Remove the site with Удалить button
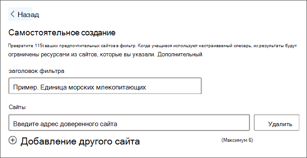The height and width of the screenshot is (158, 307). tap(276, 123)
